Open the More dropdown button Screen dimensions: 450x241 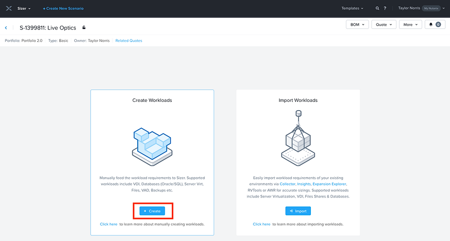click(x=411, y=24)
